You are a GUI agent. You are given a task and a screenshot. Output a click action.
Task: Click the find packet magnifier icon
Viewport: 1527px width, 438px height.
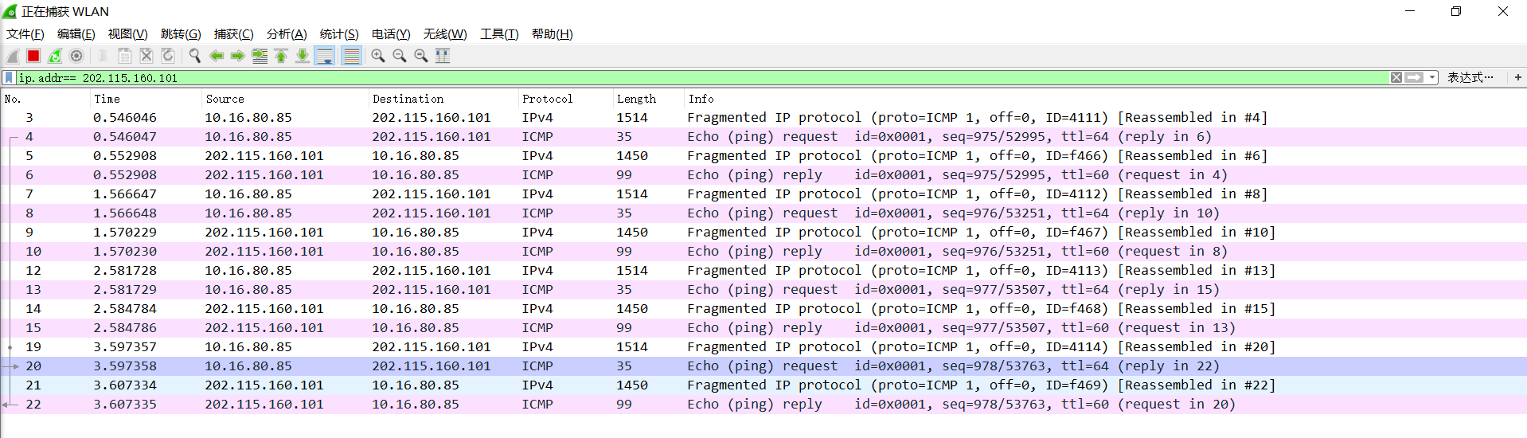pos(194,56)
